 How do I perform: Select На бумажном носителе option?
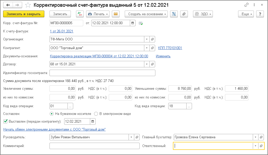tap(52, 114)
